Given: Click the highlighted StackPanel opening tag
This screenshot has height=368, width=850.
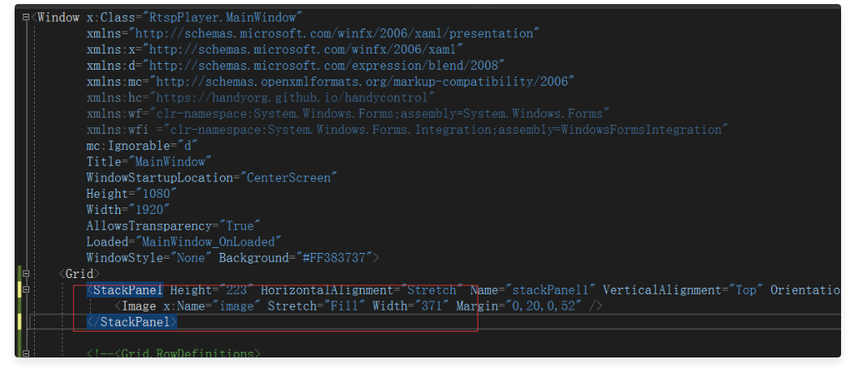Looking at the screenshot, I should click(125, 290).
